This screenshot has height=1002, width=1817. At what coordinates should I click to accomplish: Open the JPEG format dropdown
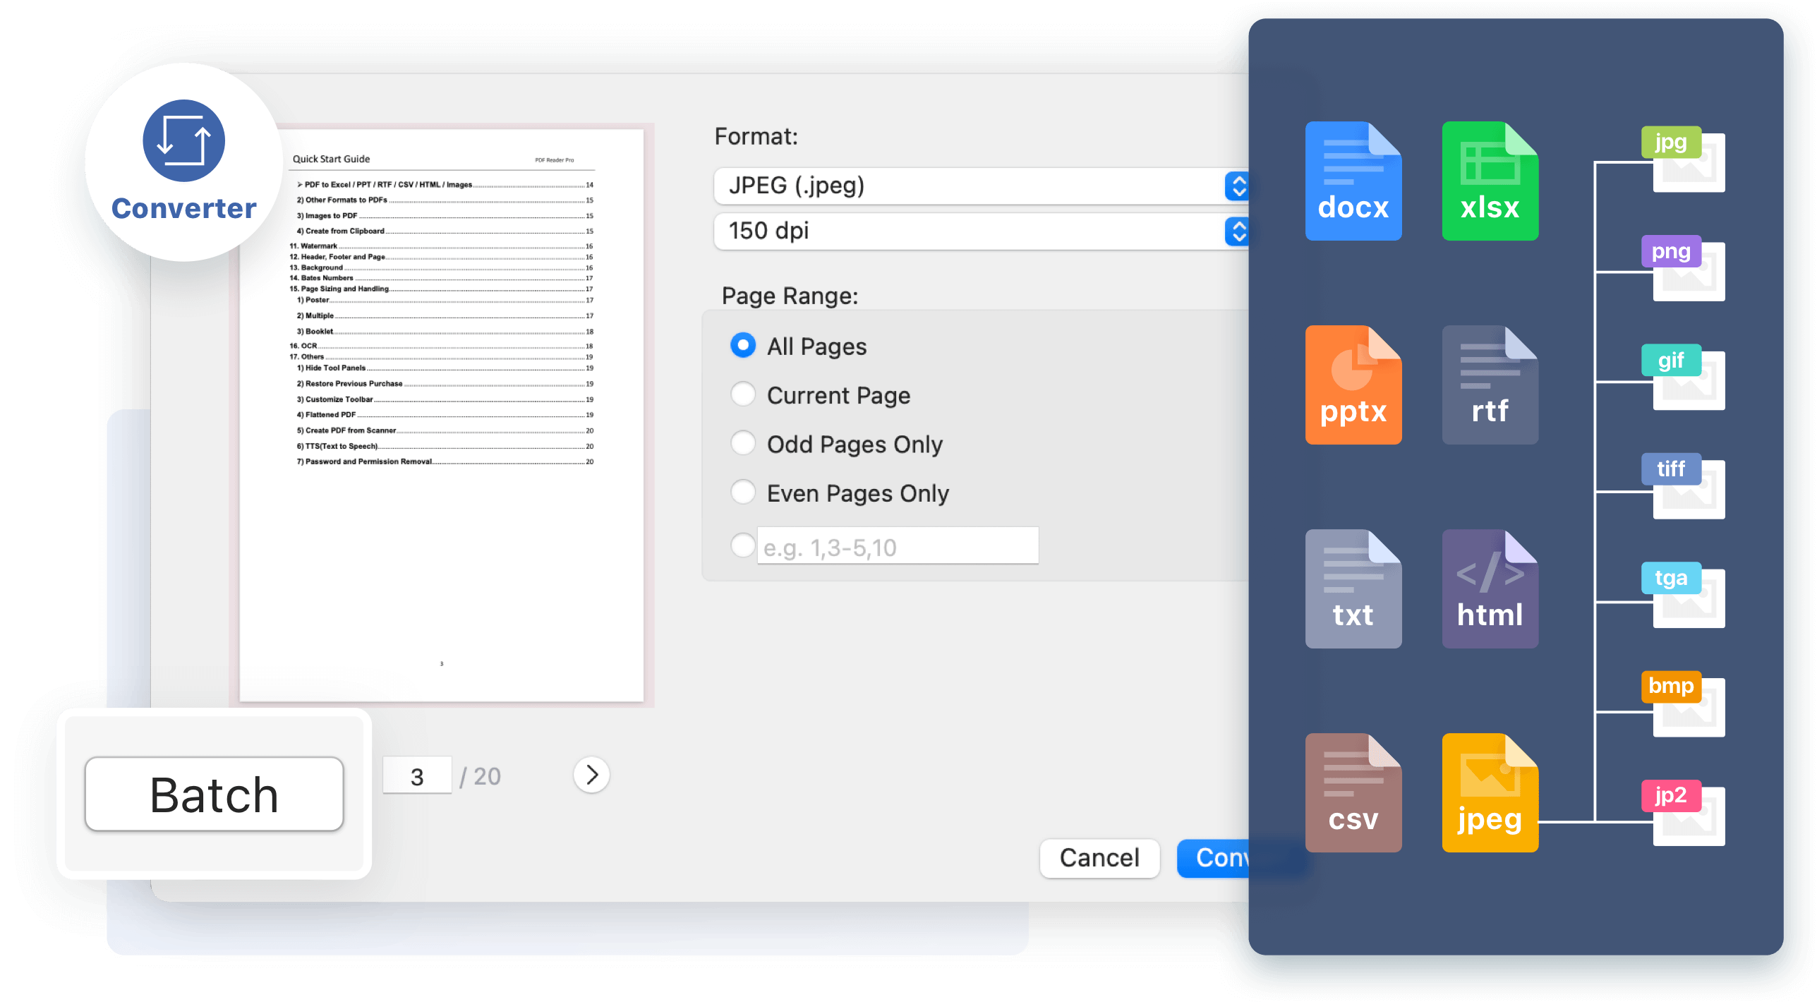tap(981, 186)
